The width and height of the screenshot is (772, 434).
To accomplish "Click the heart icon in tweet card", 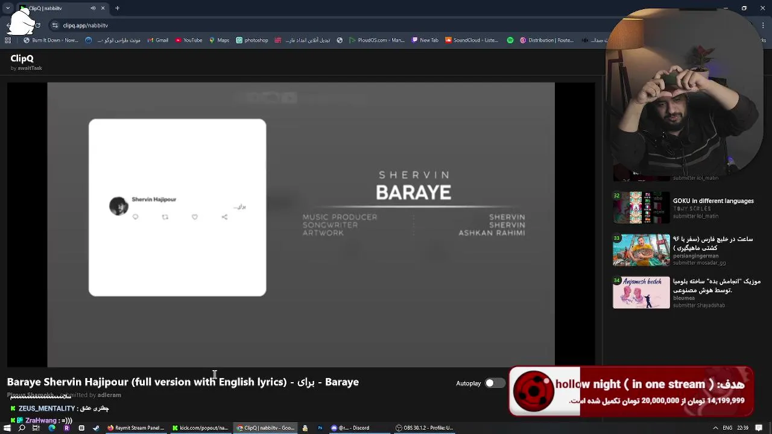I will [x=195, y=217].
